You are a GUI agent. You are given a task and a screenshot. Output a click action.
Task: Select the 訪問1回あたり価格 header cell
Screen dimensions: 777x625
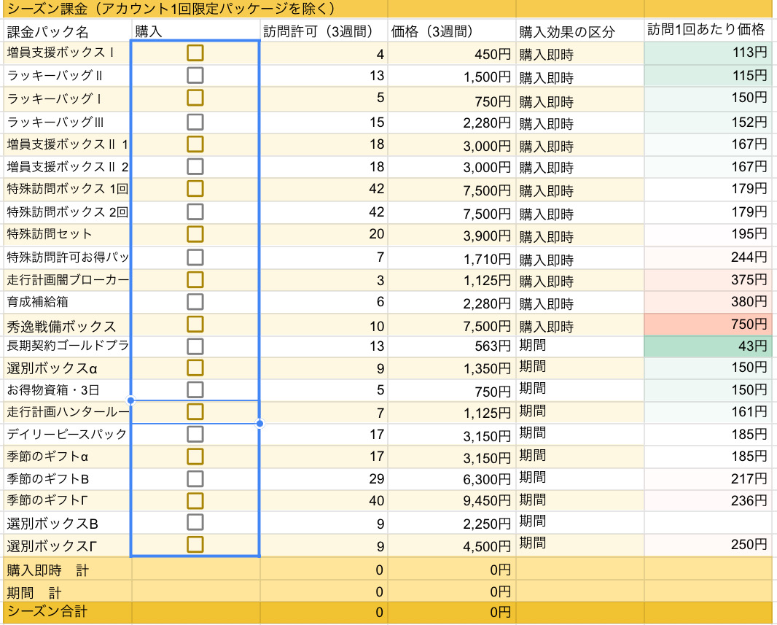tap(707, 30)
